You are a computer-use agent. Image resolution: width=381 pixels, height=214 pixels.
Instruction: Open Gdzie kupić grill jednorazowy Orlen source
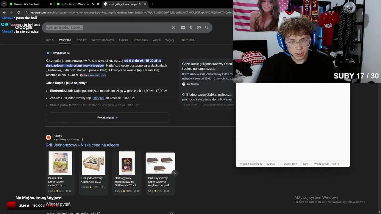tap(207, 66)
